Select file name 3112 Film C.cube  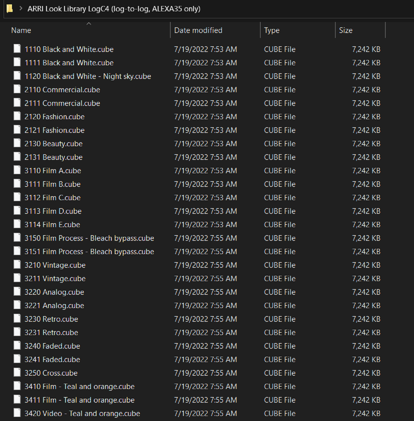(53, 198)
